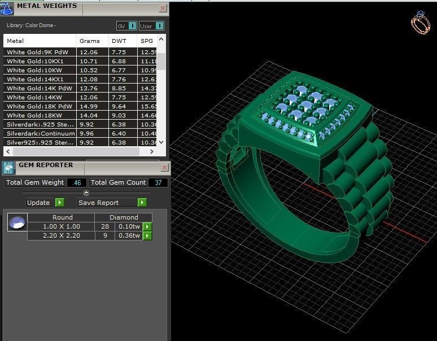The width and height of the screenshot is (437, 341).
Task: Select the White Gold:14K PdW row
Action: point(80,88)
